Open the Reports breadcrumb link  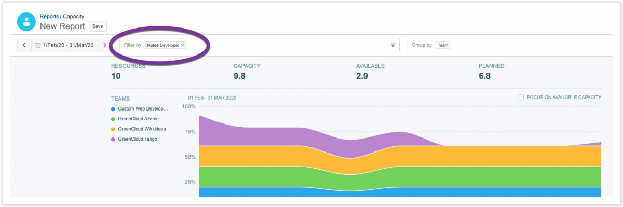[49, 17]
